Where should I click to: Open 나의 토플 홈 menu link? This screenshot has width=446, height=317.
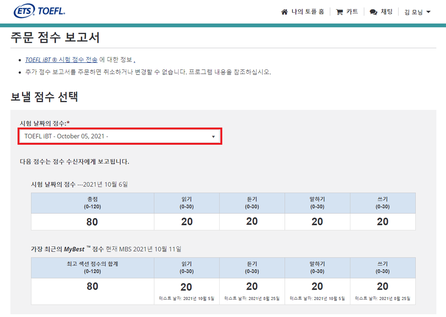[308, 12]
